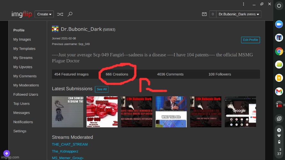Click the purple diamond floating button
Image resolution: width=285 pixels, height=160 pixels.
[6, 153]
